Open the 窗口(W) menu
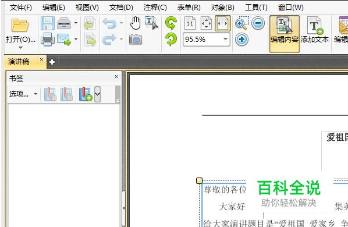 click(291, 8)
